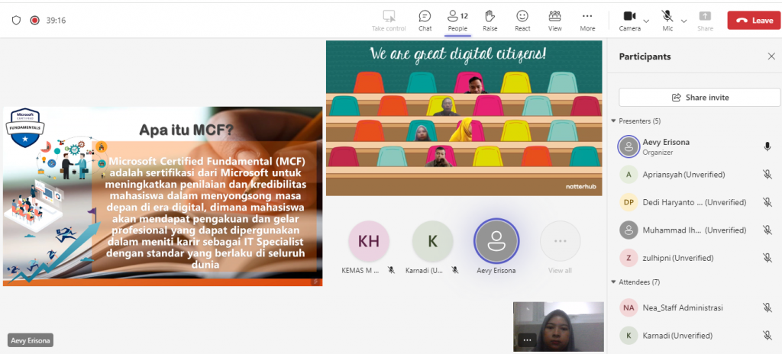The image size is (782, 354).
Task: Open the Chat panel
Action: pos(425,21)
